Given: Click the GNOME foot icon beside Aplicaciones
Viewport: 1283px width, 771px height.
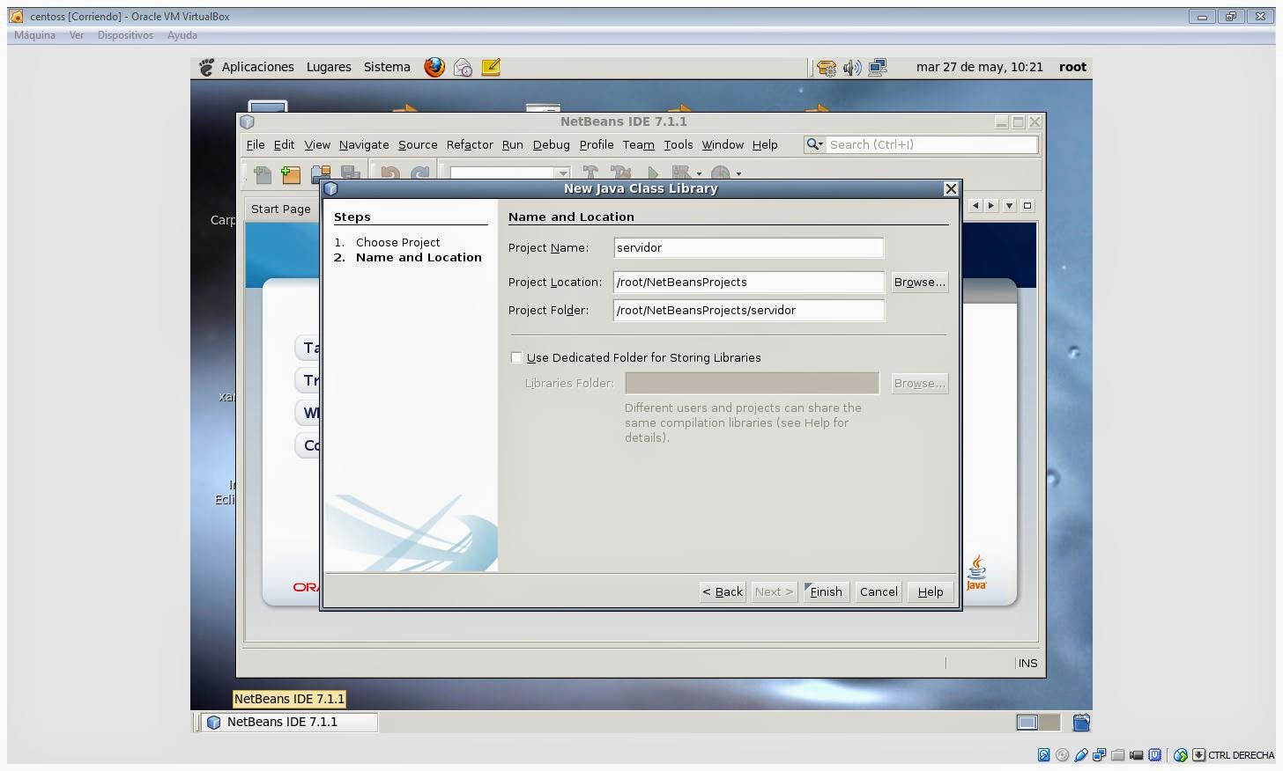Looking at the screenshot, I should [206, 67].
